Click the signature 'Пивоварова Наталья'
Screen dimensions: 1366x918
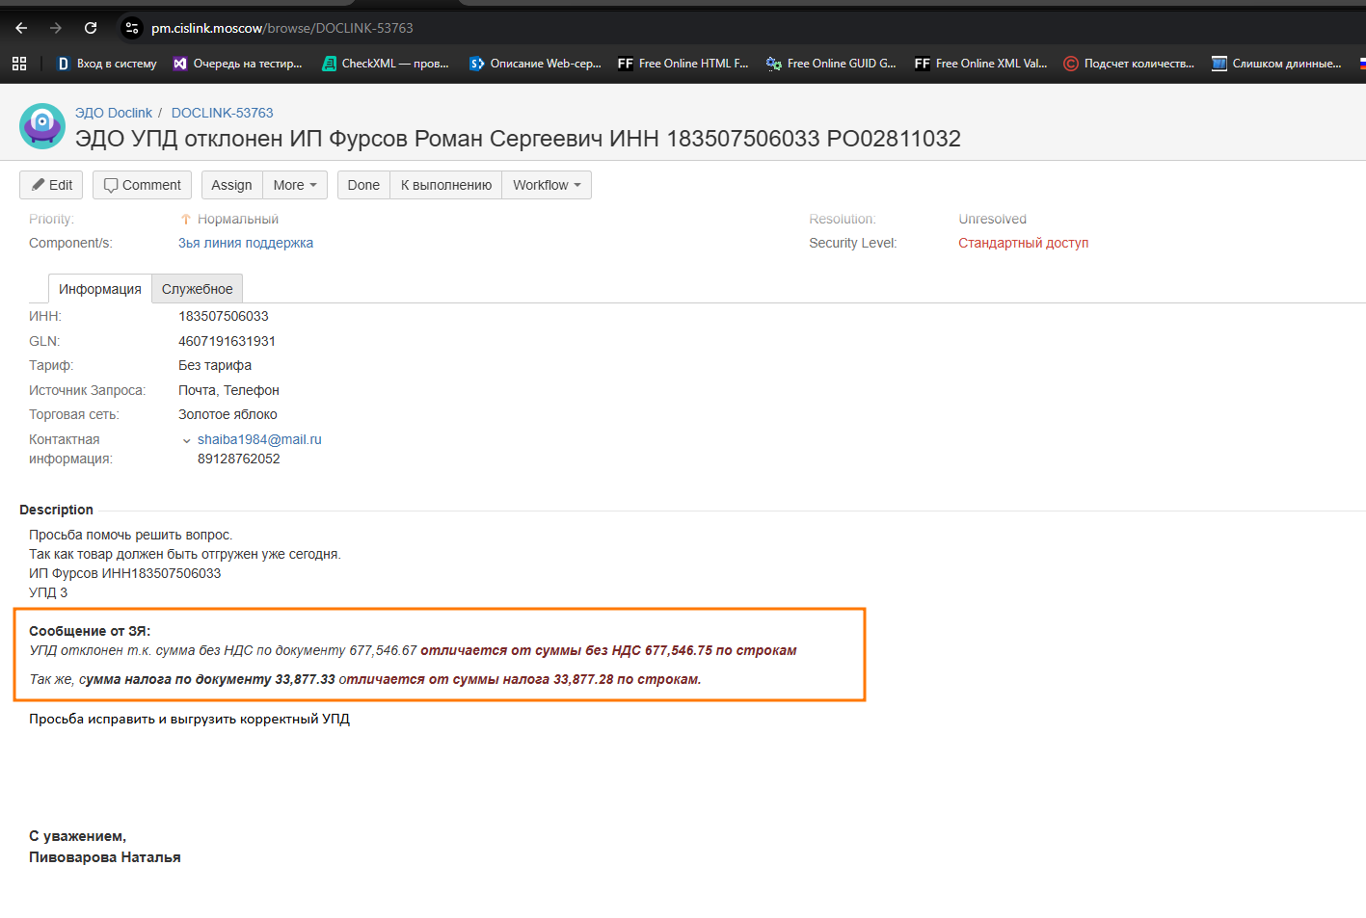(105, 857)
